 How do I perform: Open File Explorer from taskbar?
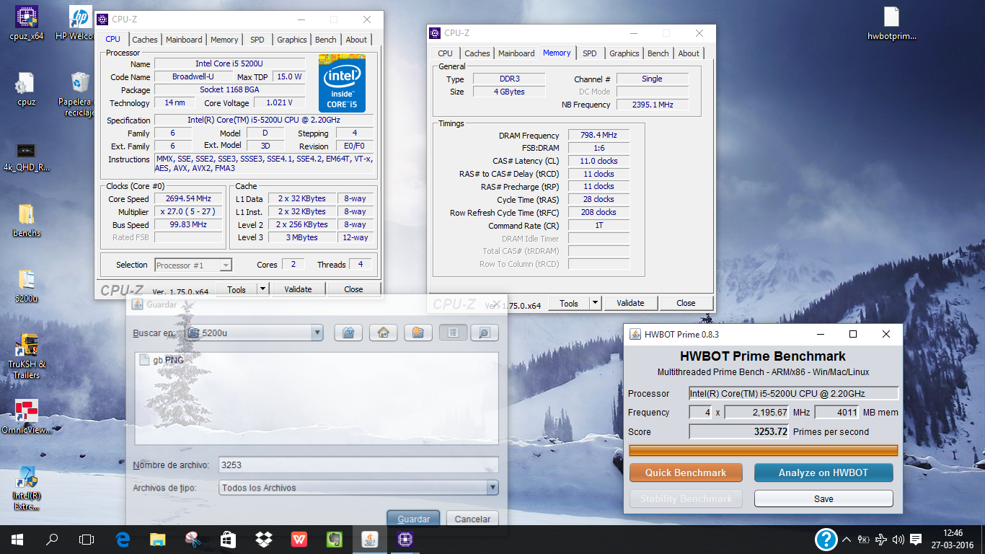point(157,539)
